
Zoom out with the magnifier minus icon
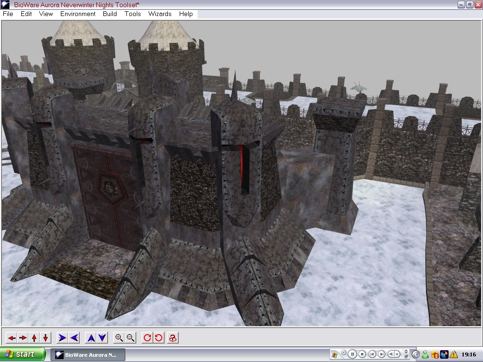131,337
